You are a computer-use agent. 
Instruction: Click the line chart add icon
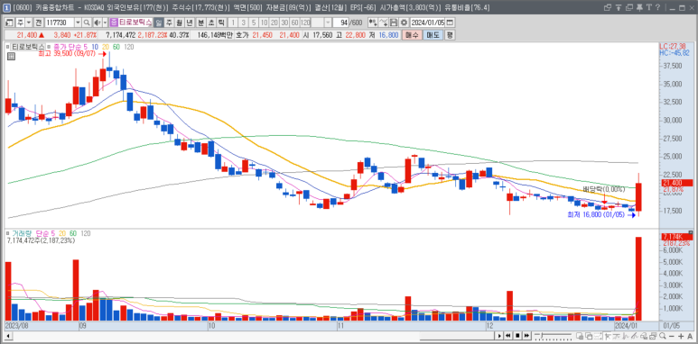(383, 23)
